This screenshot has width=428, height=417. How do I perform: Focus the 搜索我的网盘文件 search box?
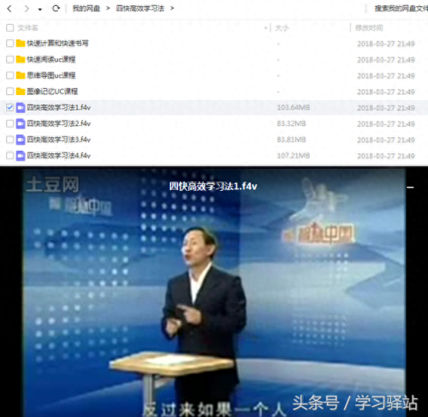click(401, 9)
